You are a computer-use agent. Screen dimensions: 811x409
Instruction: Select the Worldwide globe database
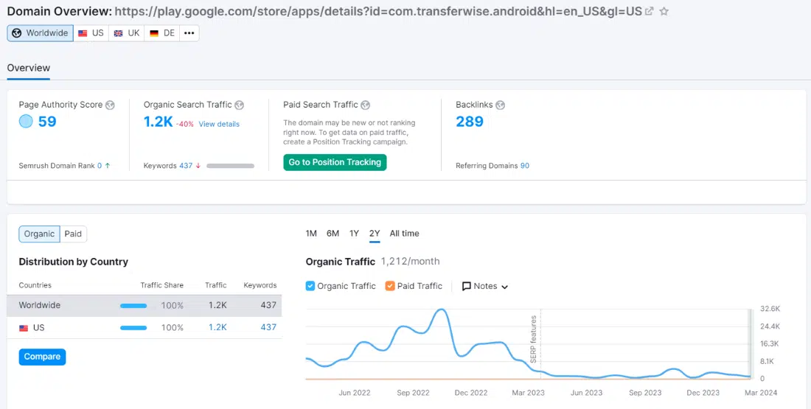tap(41, 33)
